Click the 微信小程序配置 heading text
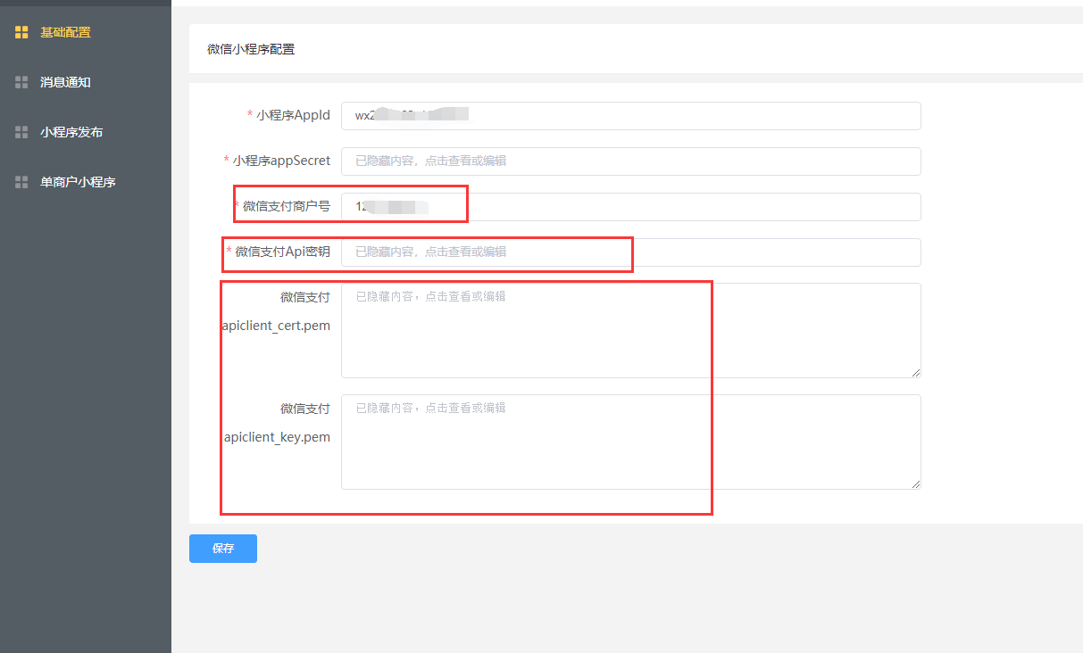This screenshot has width=1083, height=653. pos(251,49)
